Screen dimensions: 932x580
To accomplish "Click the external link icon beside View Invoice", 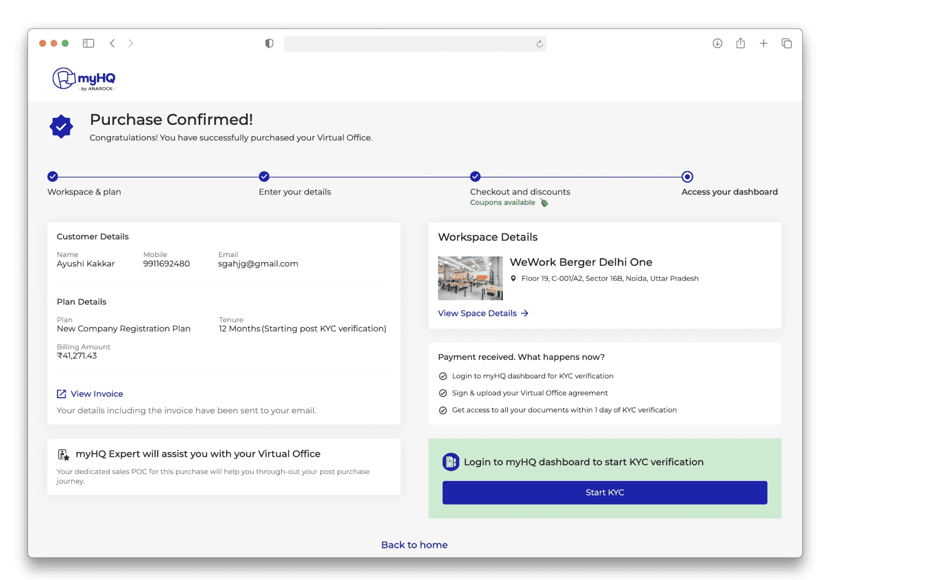I will tap(61, 394).
